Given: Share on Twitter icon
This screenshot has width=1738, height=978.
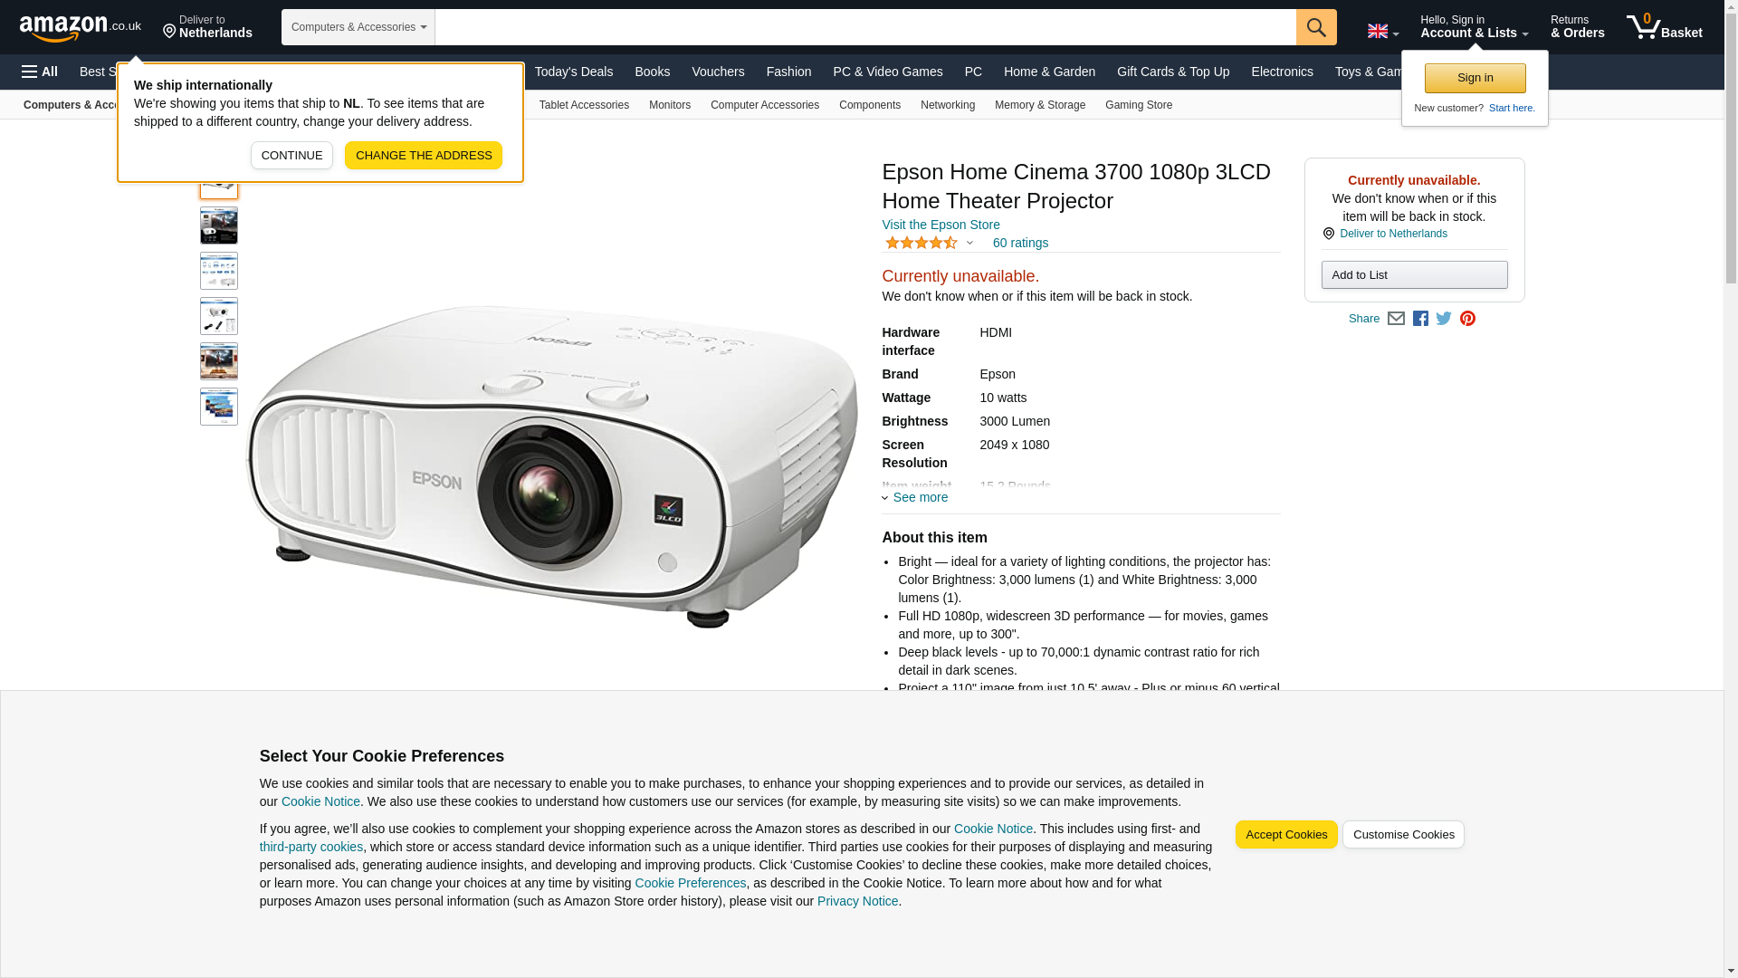Looking at the screenshot, I should click(1444, 319).
